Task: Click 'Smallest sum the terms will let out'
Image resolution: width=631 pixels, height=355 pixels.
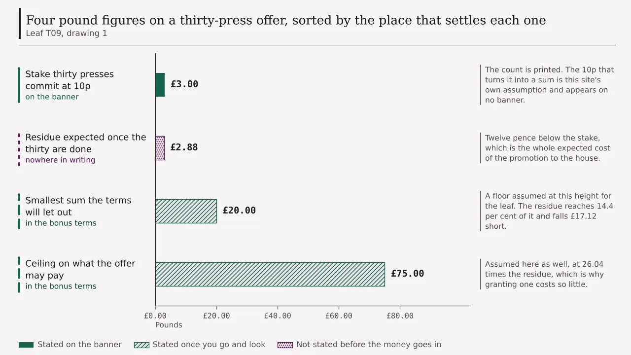Action: coord(78,206)
